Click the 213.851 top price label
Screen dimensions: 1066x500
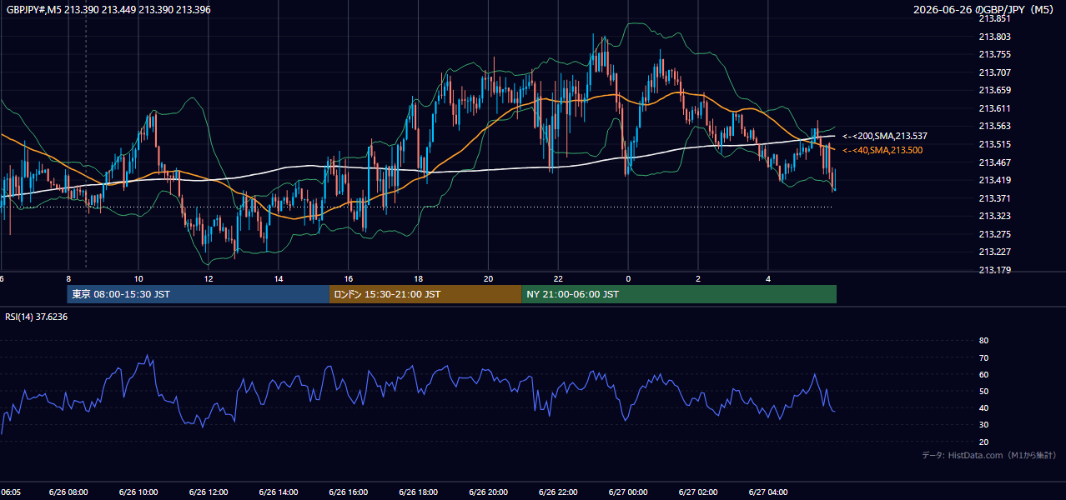click(994, 19)
